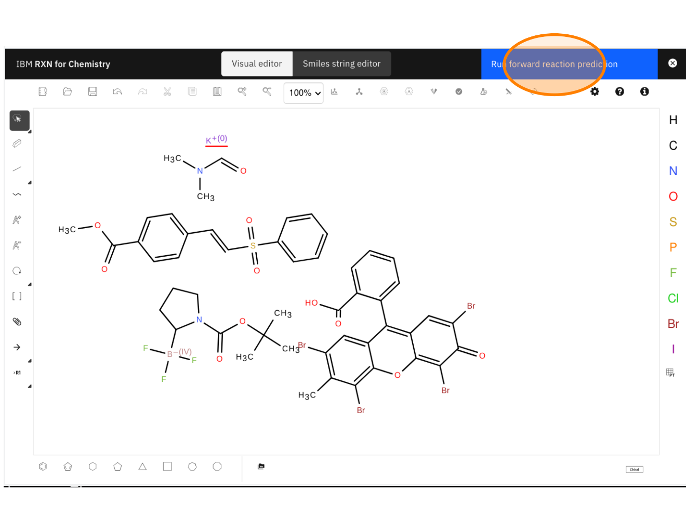Image resolution: width=686 pixels, height=530 pixels.
Task: Open the custom templates library
Action: pyautogui.click(x=261, y=467)
